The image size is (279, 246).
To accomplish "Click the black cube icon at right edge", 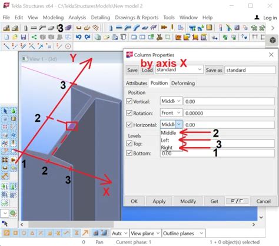I will (x=273, y=40).
